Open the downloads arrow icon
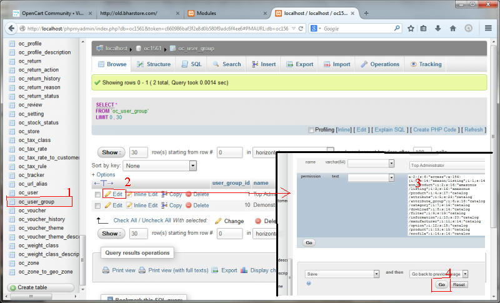 (438, 28)
